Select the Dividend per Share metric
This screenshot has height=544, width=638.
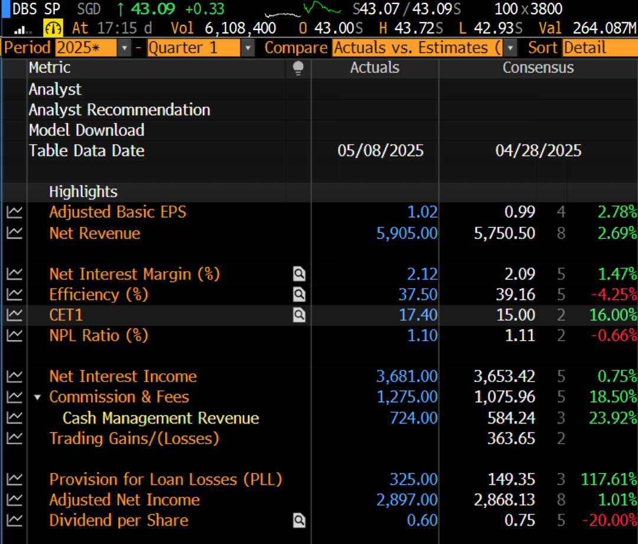tap(119, 520)
